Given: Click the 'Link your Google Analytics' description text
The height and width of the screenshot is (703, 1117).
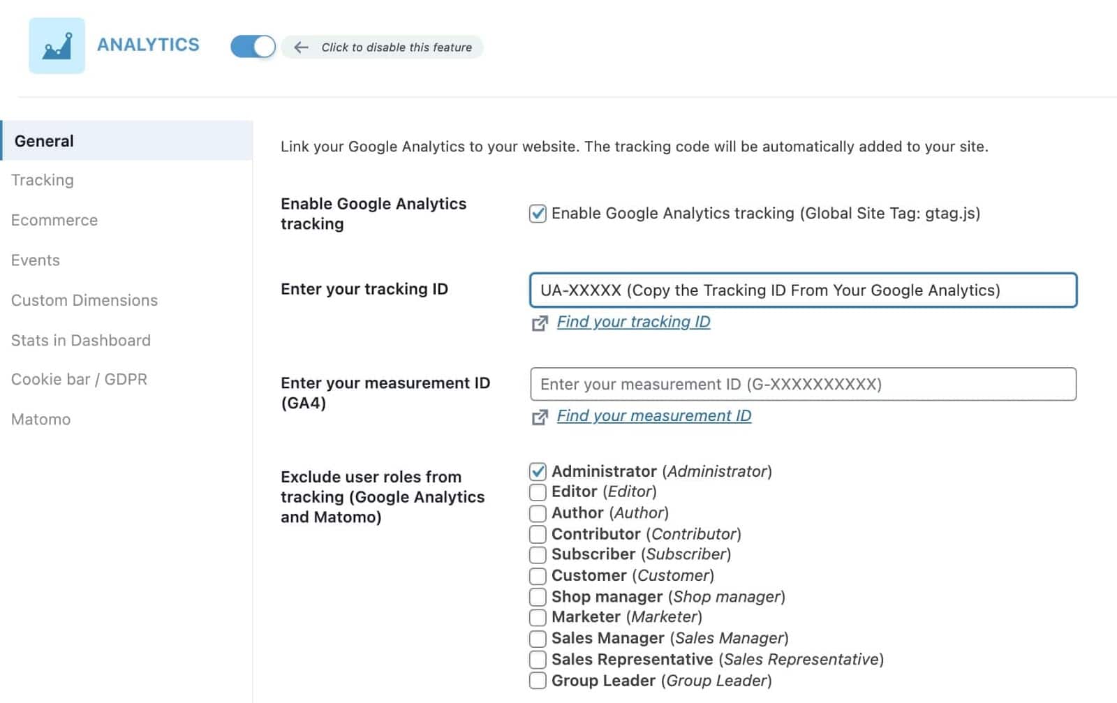Looking at the screenshot, I should [x=635, y=147].
